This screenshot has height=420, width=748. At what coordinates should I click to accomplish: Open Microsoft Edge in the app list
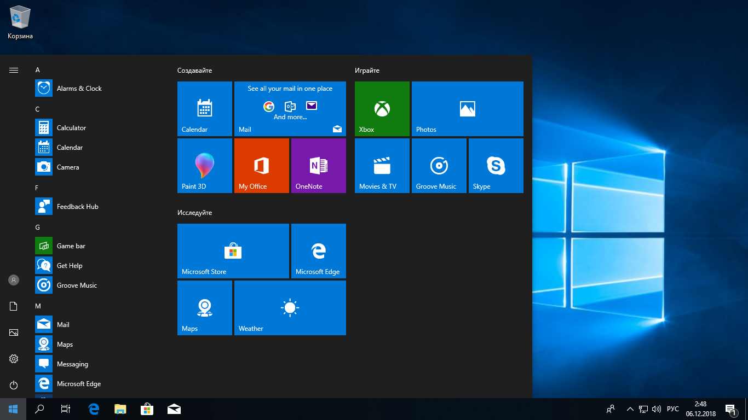coord(99,384)
